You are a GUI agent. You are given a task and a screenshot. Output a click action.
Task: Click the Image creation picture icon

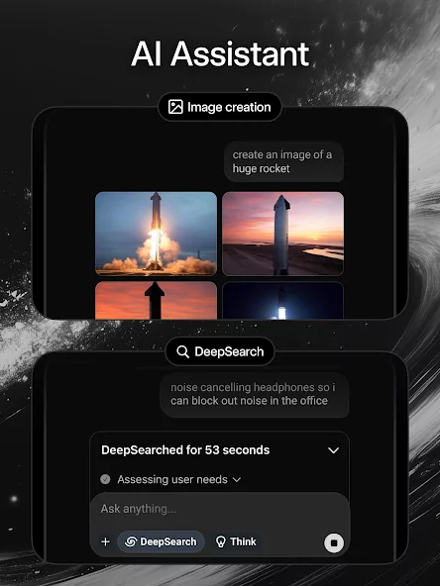pyautogui.click(x=175, y=107)
